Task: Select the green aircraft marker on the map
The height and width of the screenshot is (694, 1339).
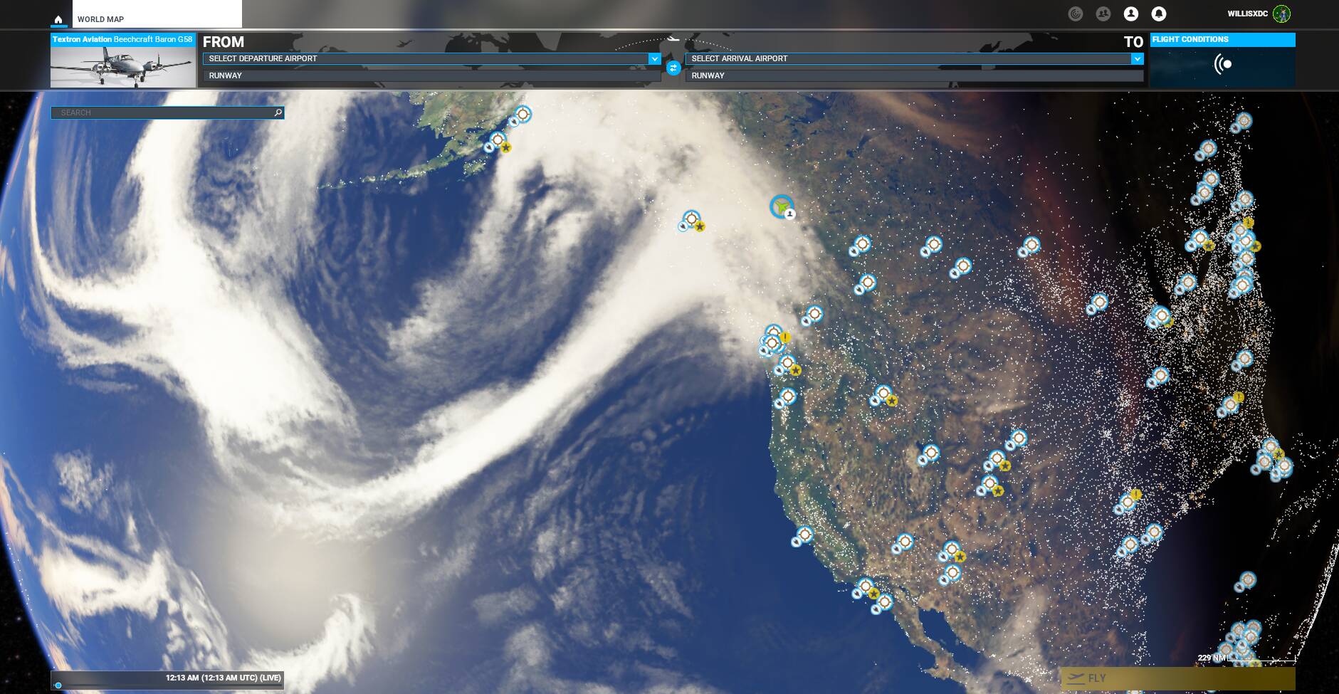Action: (782, 206)
